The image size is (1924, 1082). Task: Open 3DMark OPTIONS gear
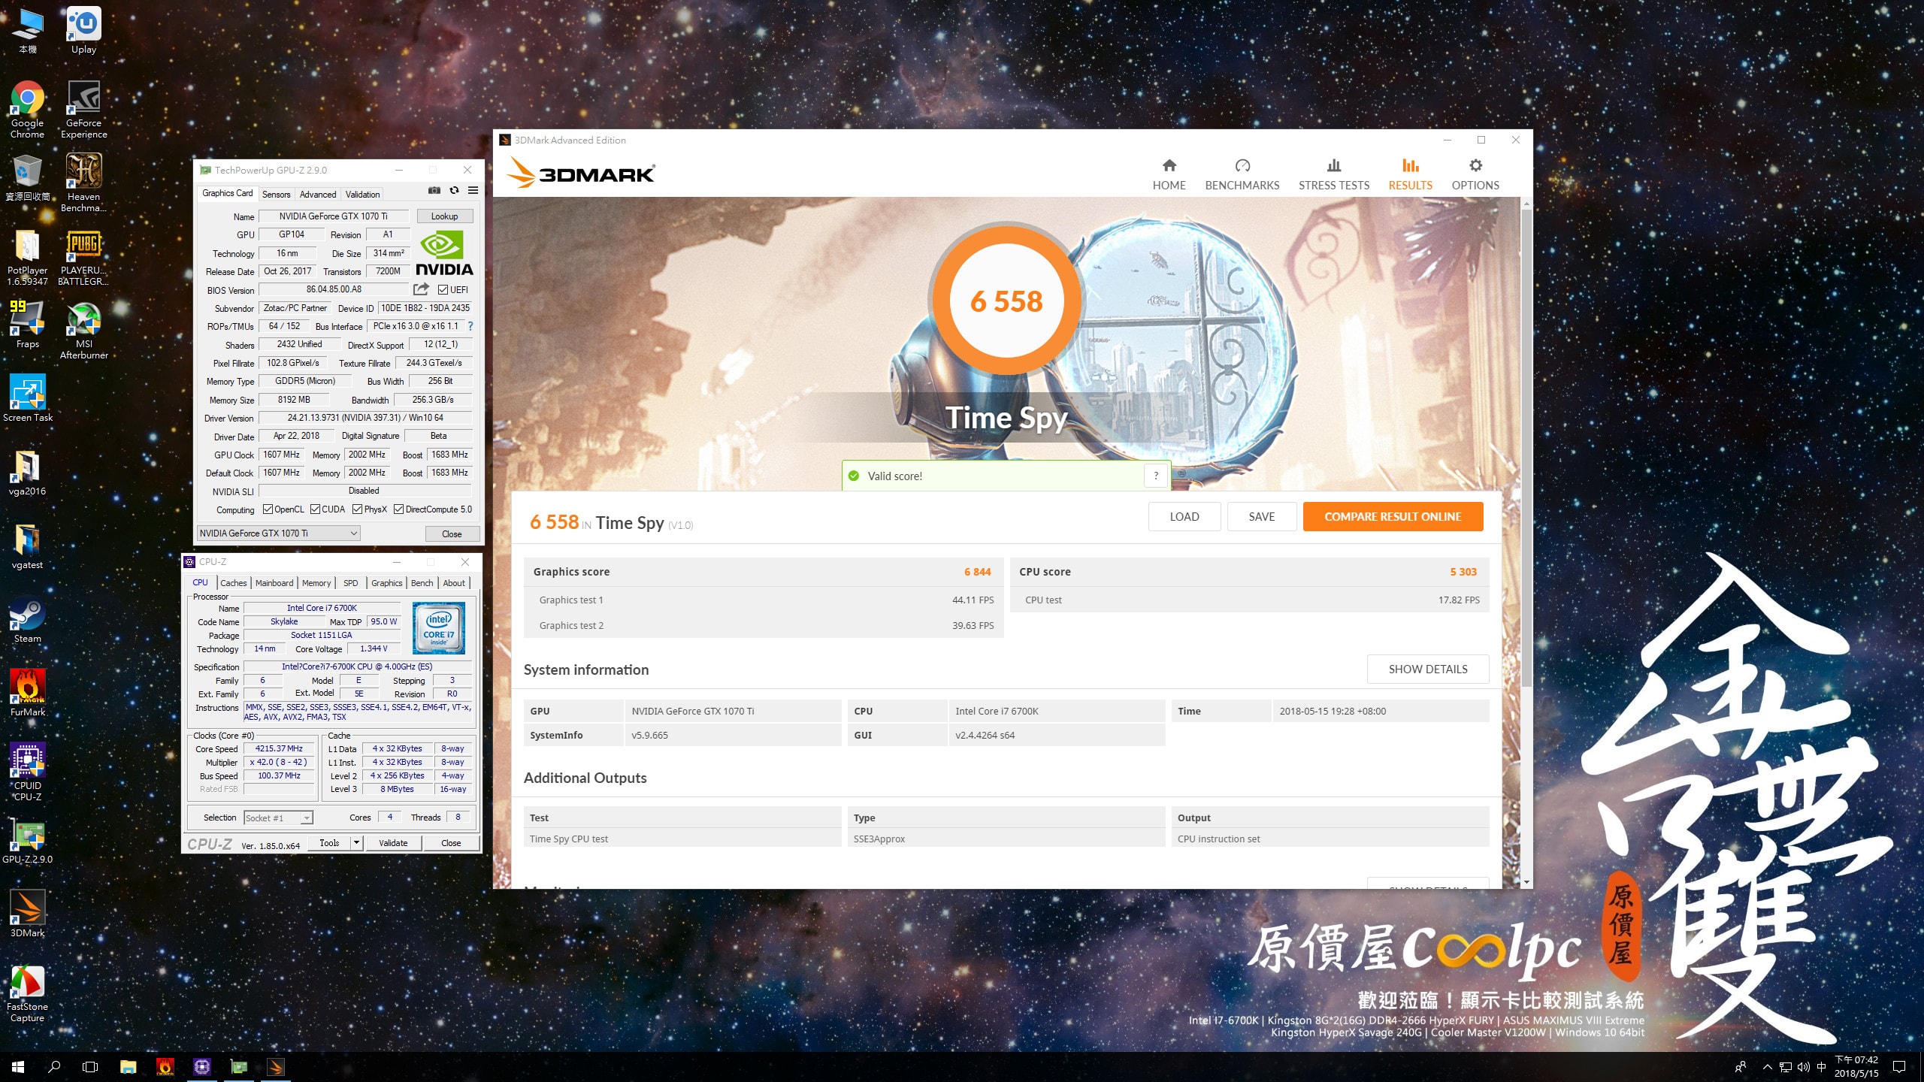tap(1475, 175)
